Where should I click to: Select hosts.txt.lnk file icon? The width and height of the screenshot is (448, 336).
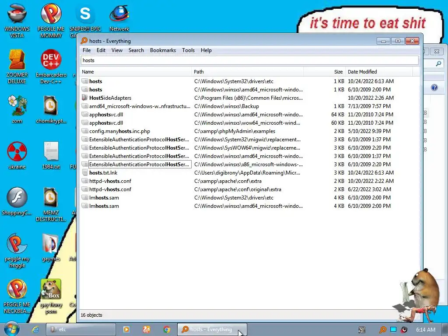(x=84, y=172)
